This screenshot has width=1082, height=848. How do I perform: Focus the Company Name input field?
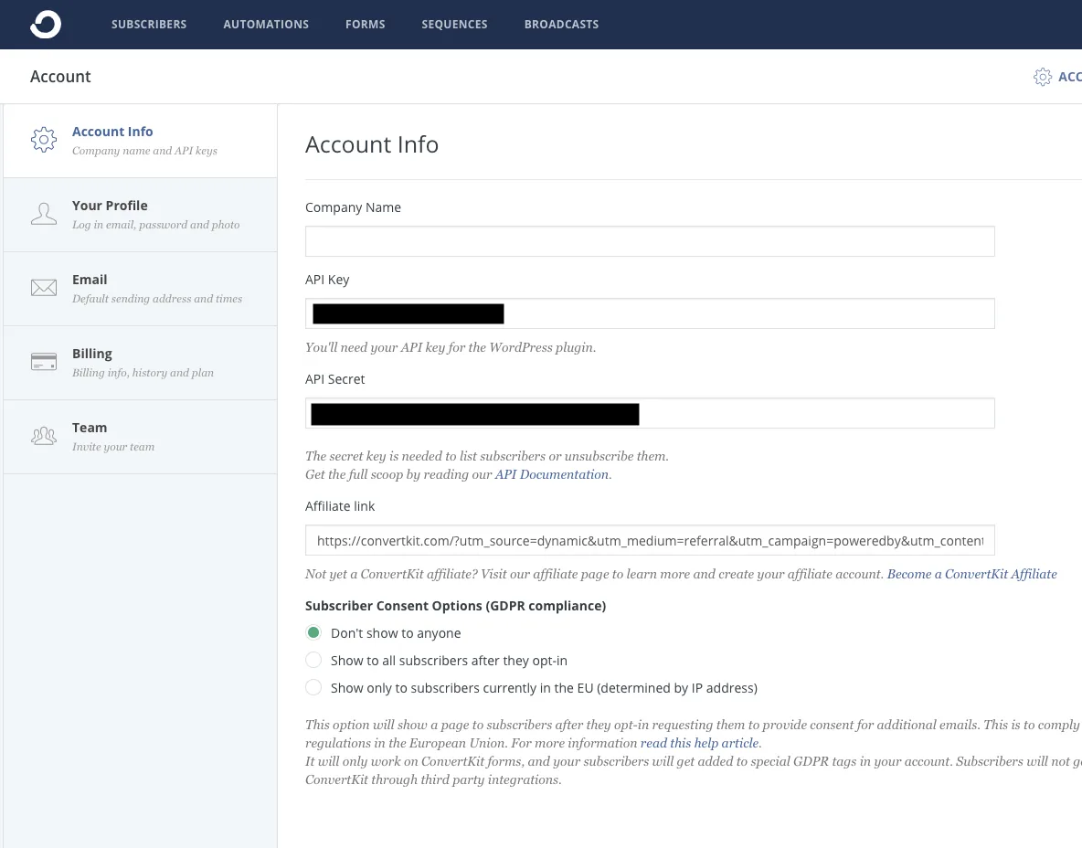click(650, 241)
